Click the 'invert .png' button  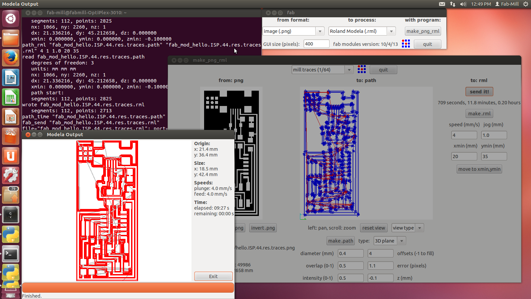pos(263,228)
